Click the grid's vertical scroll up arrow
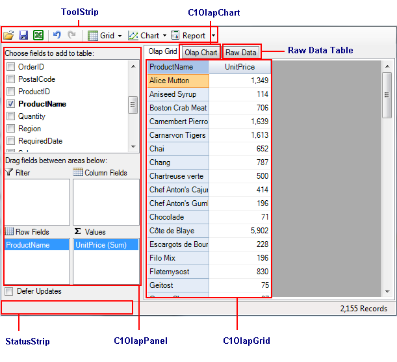397x362 pixels. 387,66
